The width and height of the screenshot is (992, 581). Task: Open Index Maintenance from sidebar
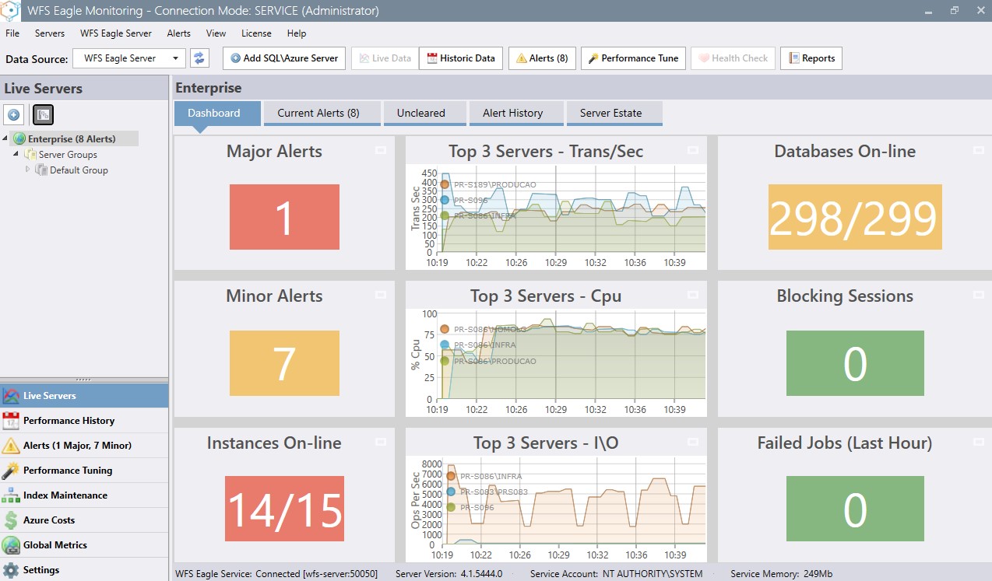click(65, 495)
